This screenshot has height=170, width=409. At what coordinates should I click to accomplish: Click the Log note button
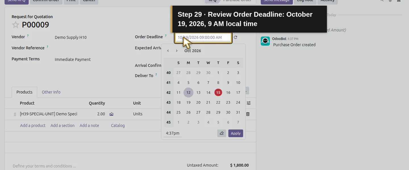pyautogui.click(x=305, y=1)
